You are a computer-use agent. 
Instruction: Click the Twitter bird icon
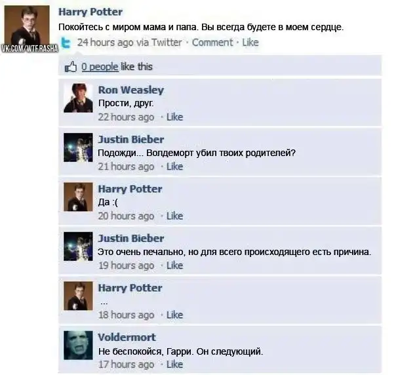click(x=66, y=43)
